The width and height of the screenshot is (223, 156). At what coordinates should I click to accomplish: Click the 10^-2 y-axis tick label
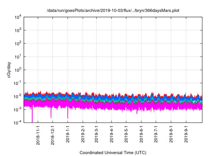click(x=18, y=96)
